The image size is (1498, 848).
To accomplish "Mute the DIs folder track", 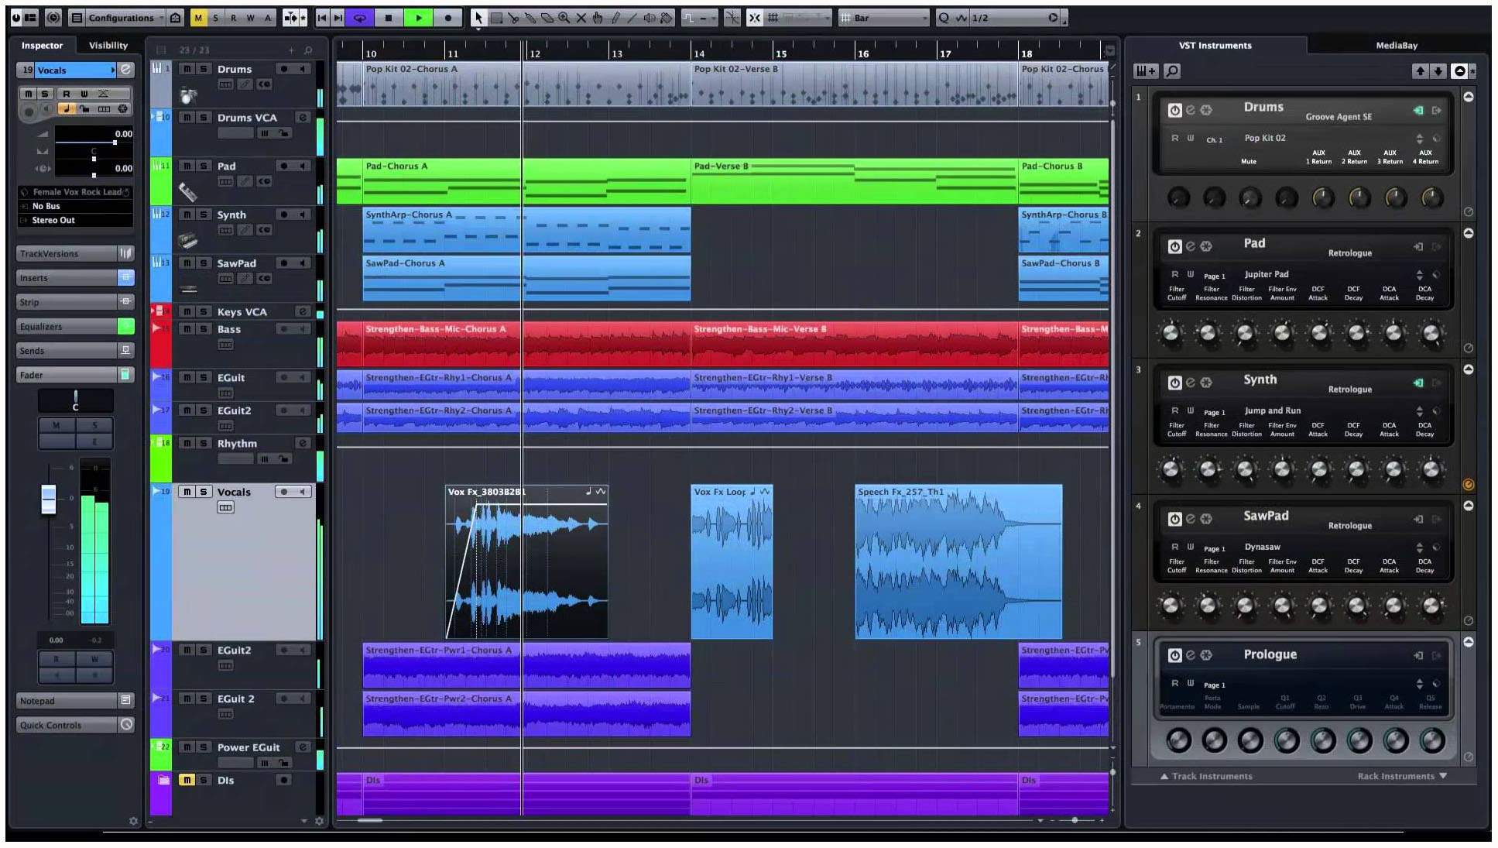I will pos(187,780).
